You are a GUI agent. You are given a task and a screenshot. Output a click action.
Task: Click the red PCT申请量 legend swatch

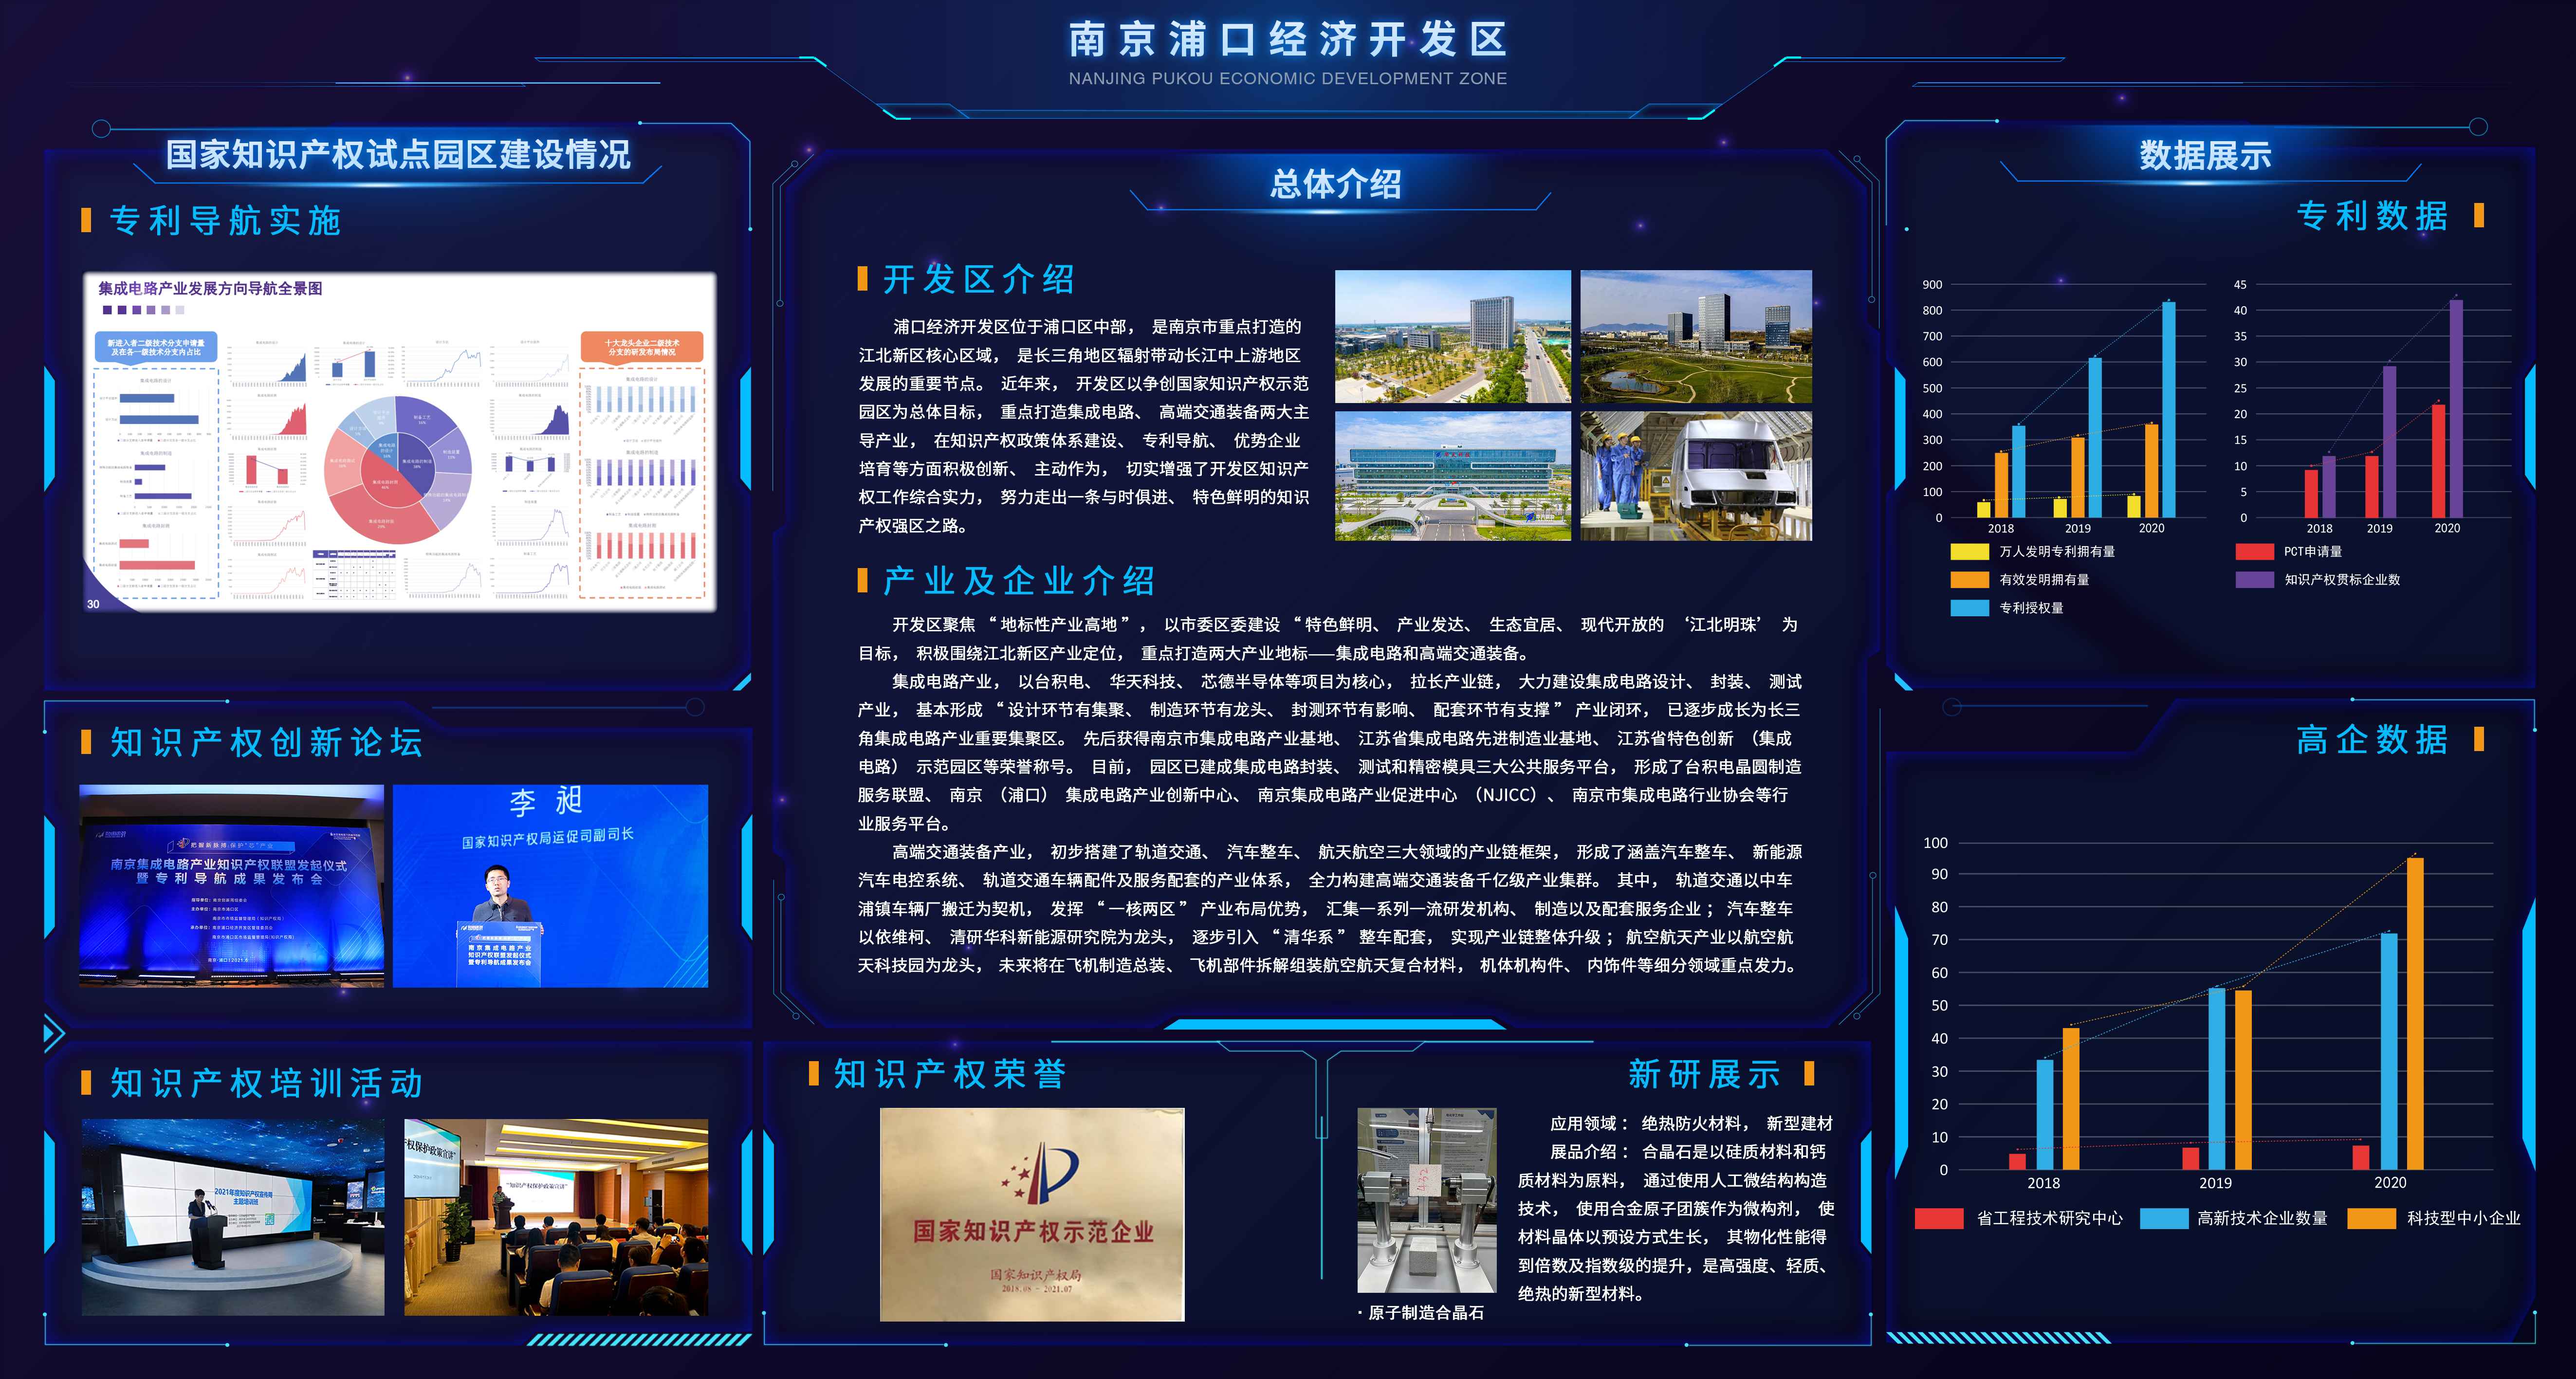coord(2255,551)
